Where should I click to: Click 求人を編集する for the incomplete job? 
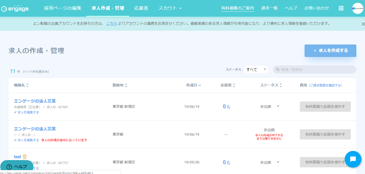(26, 140)
